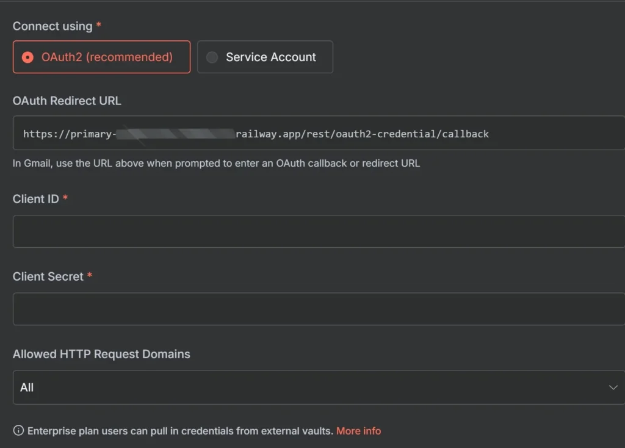Click the Enterprise plan external vaults note
Image resolution: width=625 pixels, height=448 pixels.
(181, 431)
